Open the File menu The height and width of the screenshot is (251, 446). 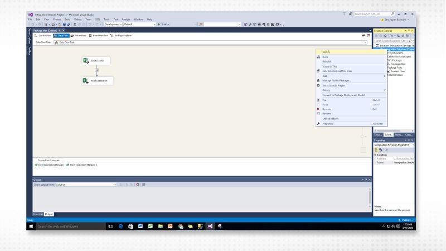point(30,20)
